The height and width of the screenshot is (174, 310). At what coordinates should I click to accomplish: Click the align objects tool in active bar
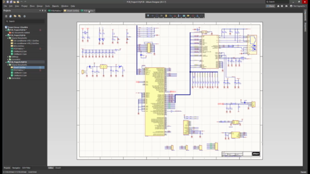click(161, 16)
